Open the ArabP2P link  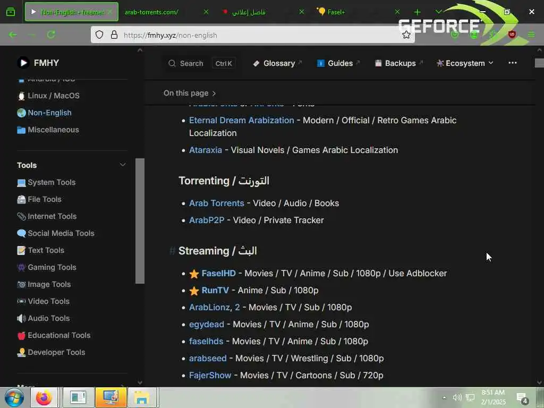point(207,220)
